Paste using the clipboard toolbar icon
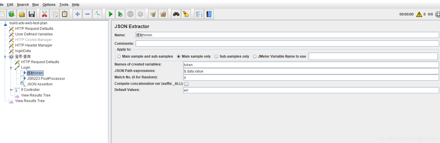 tap(65, 14)
